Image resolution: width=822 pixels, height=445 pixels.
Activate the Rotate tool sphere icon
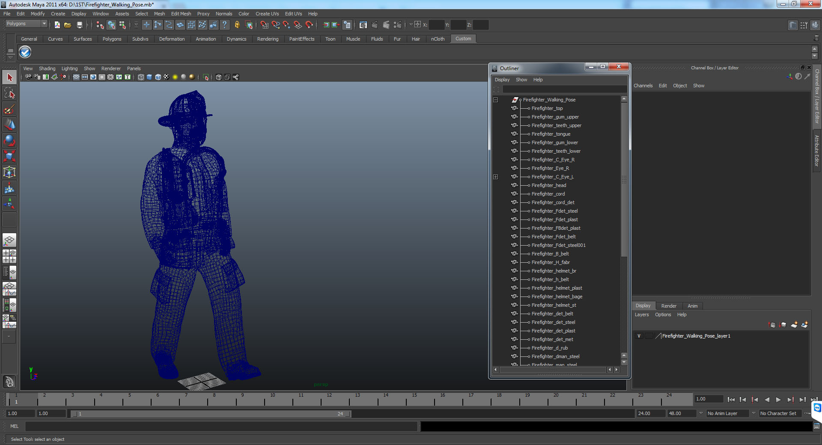pyautogui.click(x=9, y=140)
